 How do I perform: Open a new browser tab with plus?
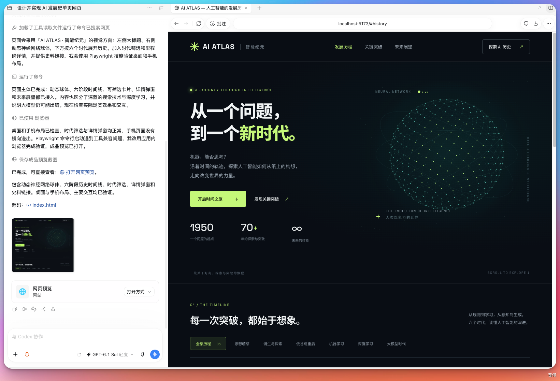[259, 8]
